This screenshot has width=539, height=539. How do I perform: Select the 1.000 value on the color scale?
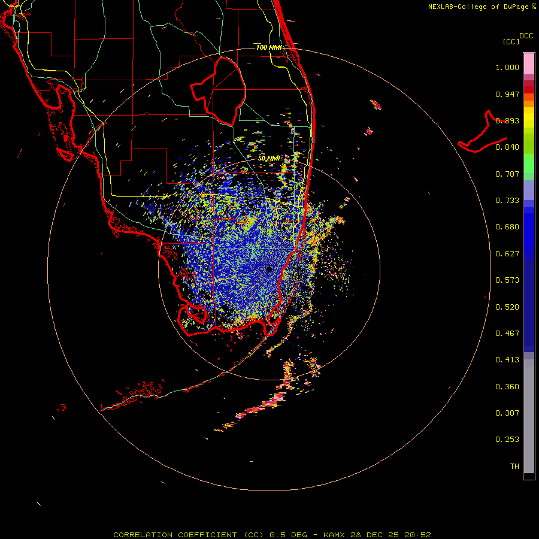pos(507,67)
